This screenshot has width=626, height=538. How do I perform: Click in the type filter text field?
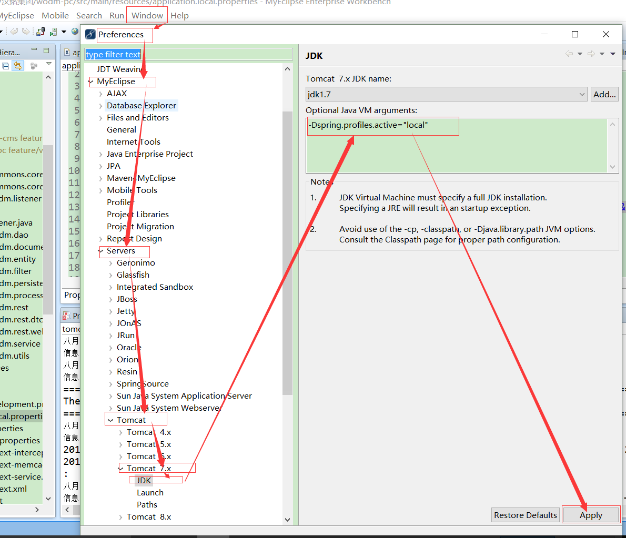(188, 54)
